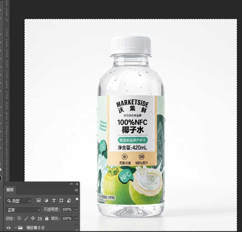
Task: Click the 甄选泰国原产椰子 green banner on bottle
Action: (x=133, y=140)
